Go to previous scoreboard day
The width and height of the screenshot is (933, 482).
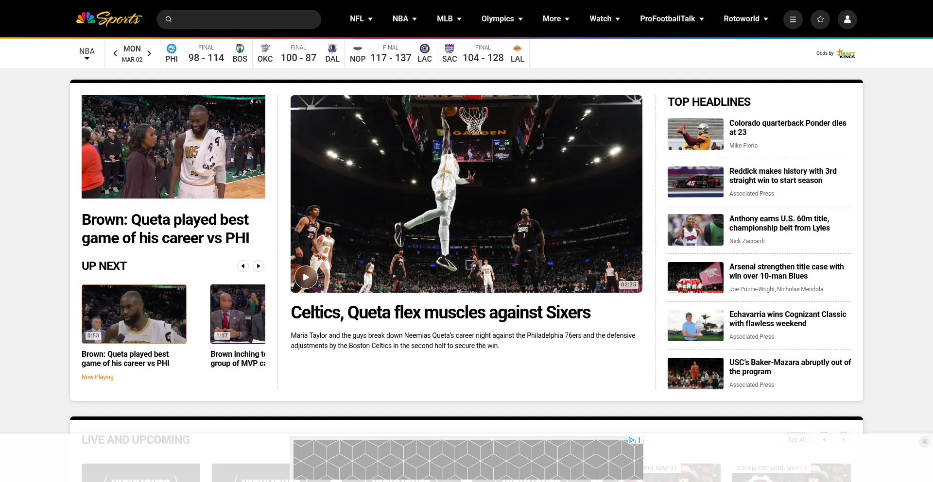pos(115,53)
